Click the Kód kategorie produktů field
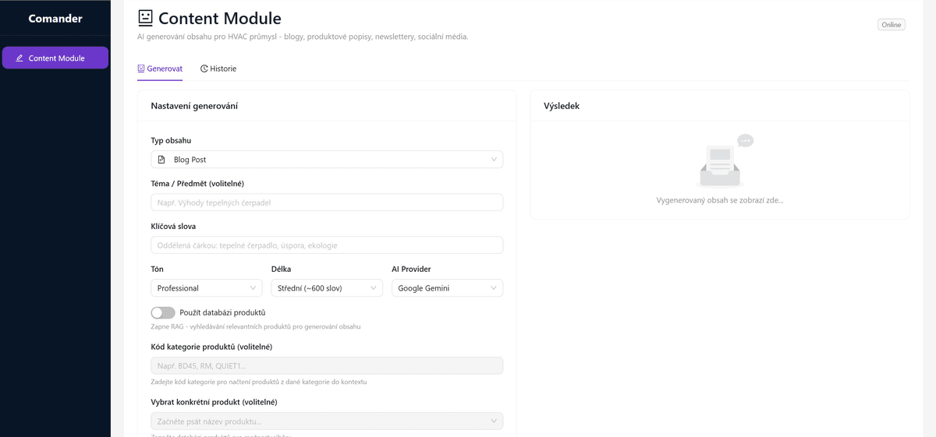 click(327, 366)
